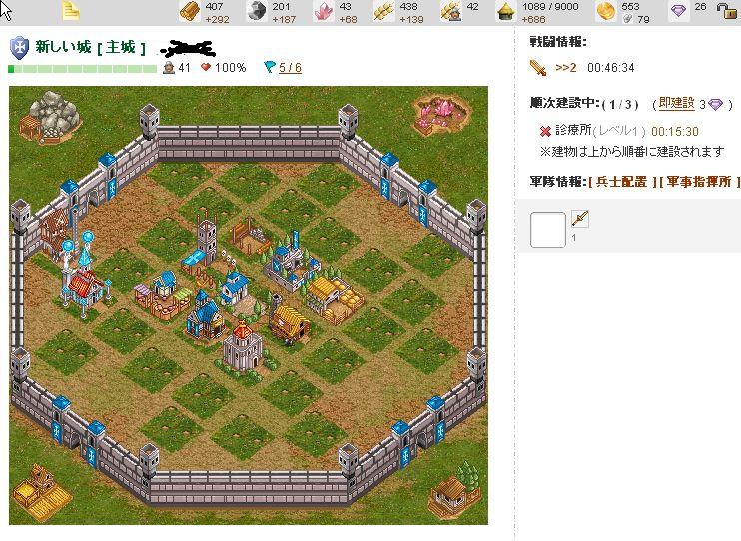This screenshot has width=741, height=541.
Task: Cancel 診療所 construction with red X
Action: click(545, 131)
